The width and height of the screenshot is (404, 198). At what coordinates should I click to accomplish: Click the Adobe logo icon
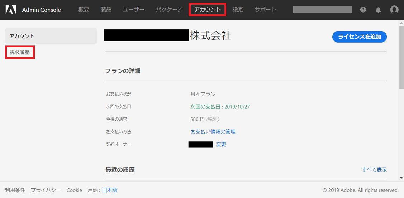click(11, 10)
